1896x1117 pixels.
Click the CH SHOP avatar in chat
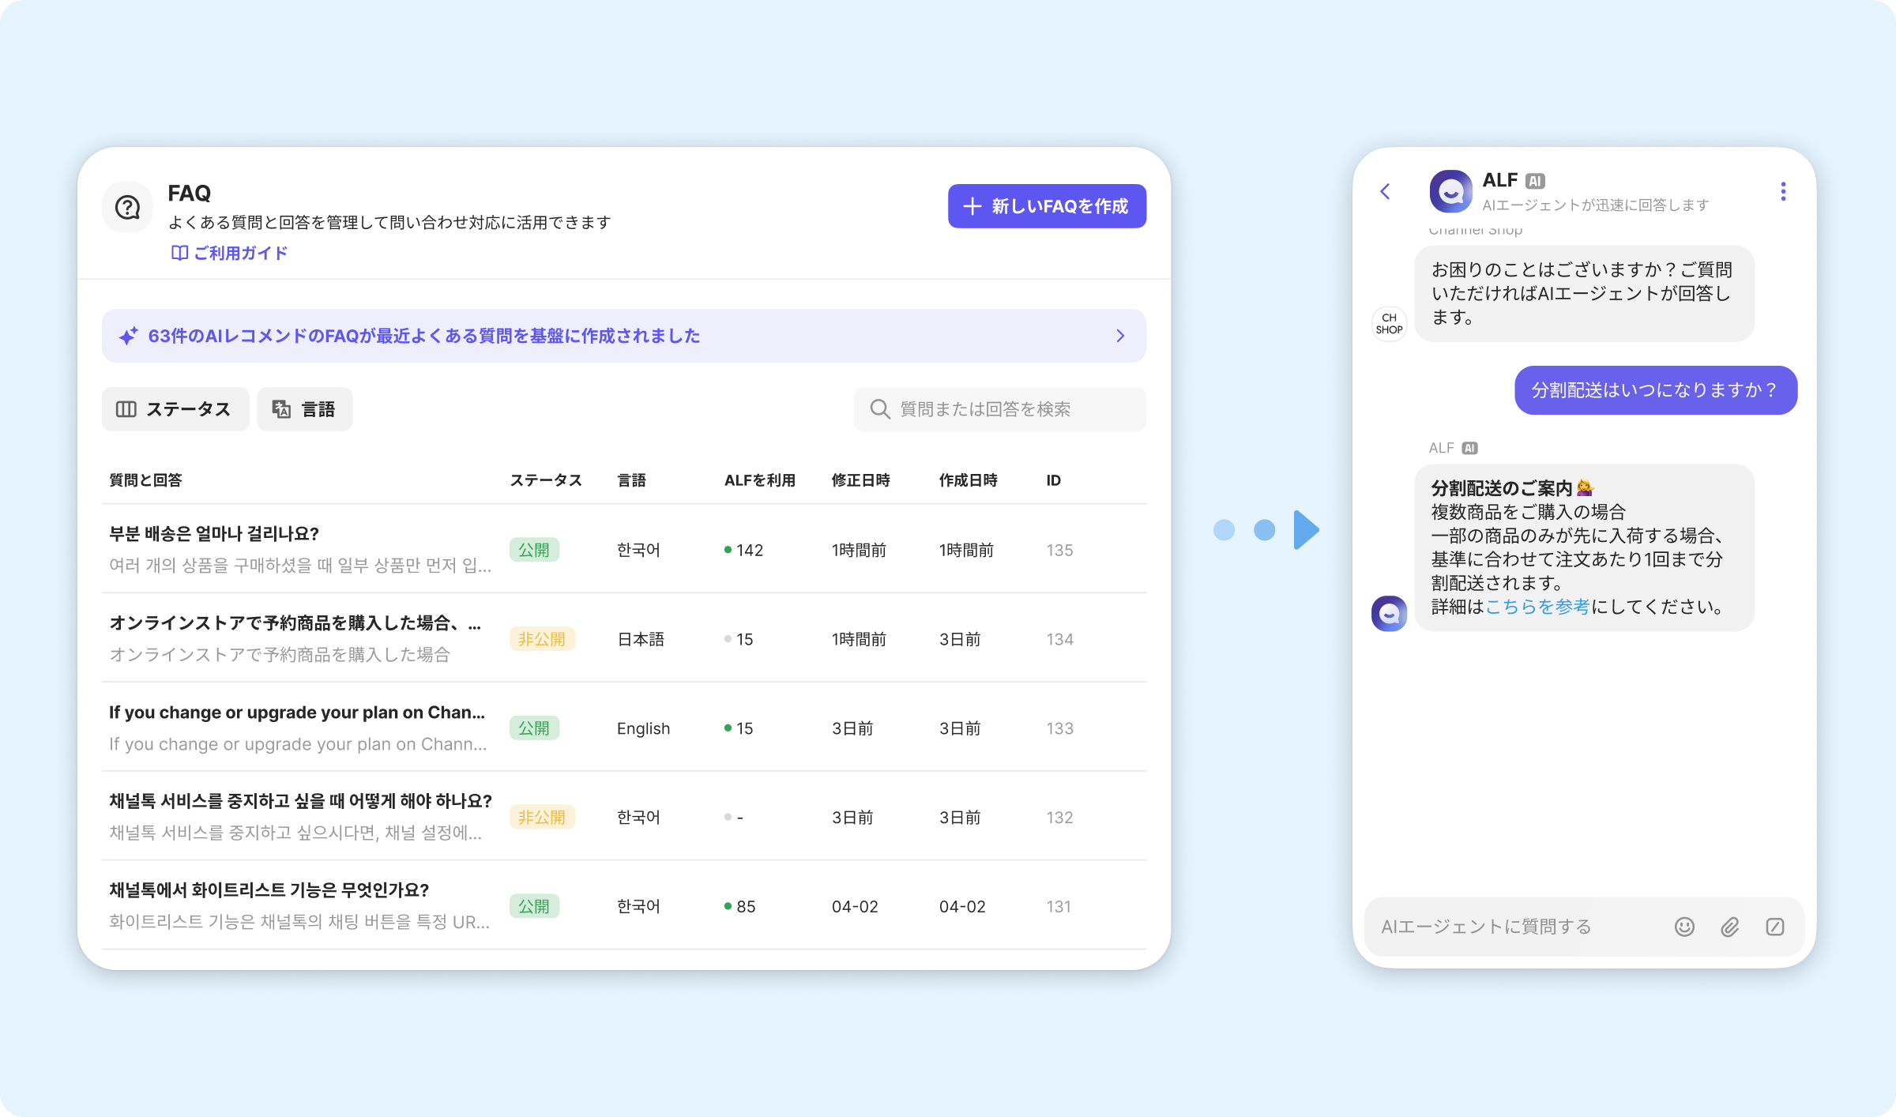[x=1389, y=324]
